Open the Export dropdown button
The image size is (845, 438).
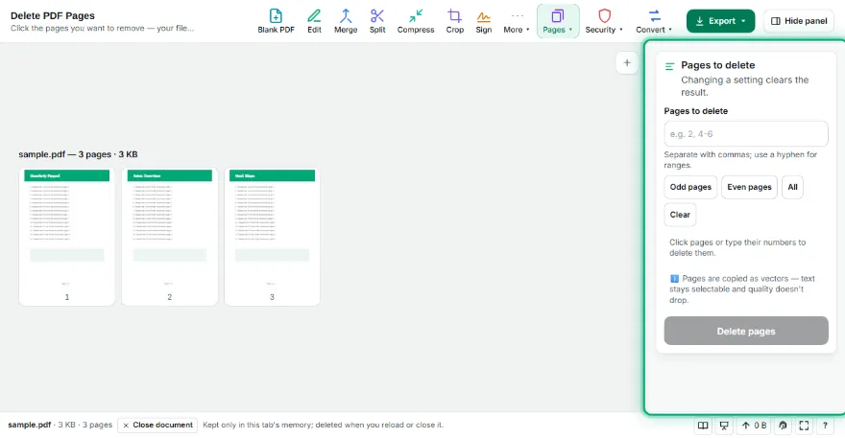720,21
